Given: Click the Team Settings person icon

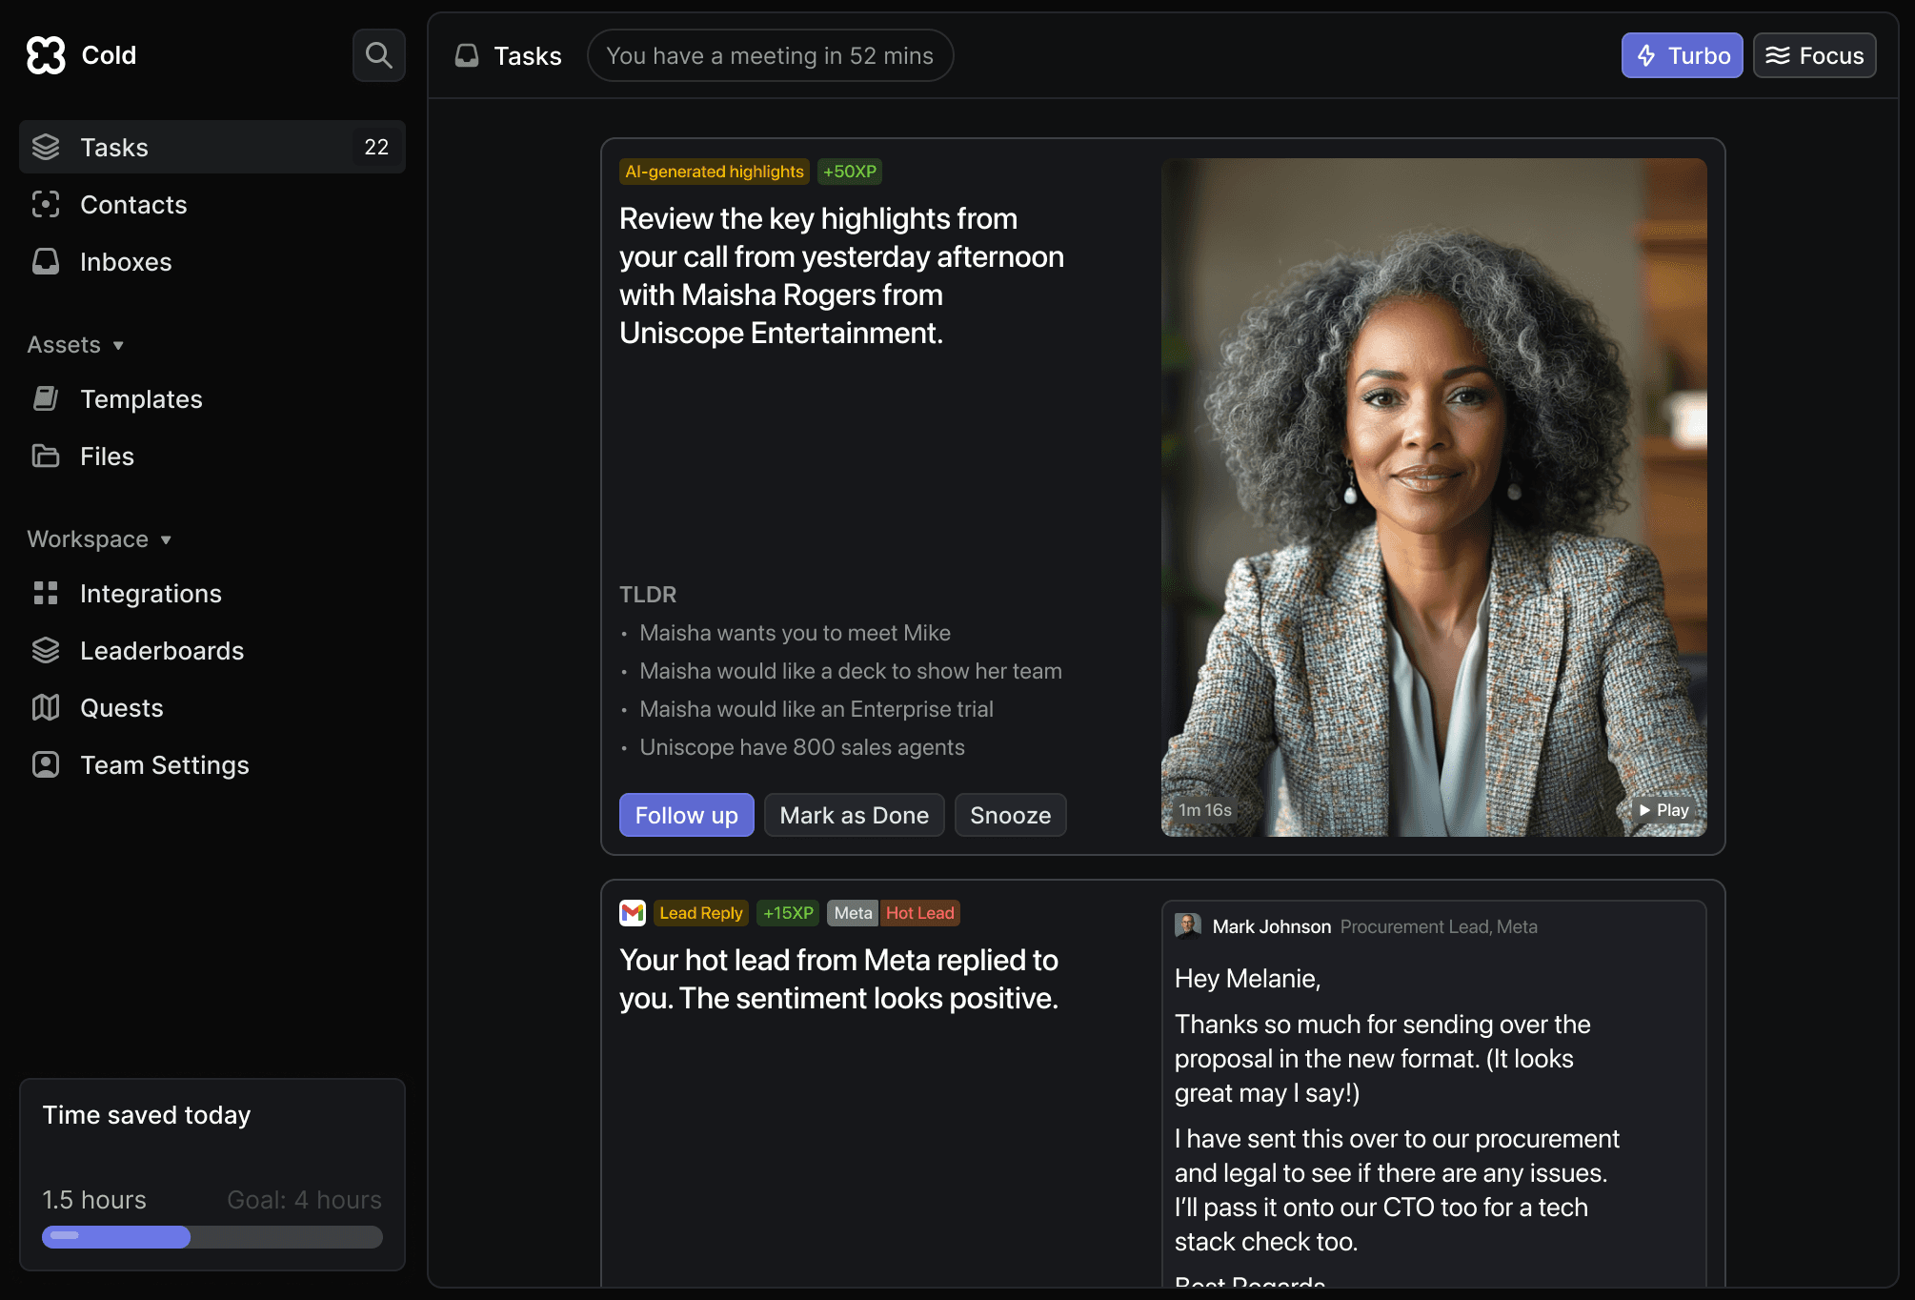Looking at the screenshot, I should tap(46, 764).
